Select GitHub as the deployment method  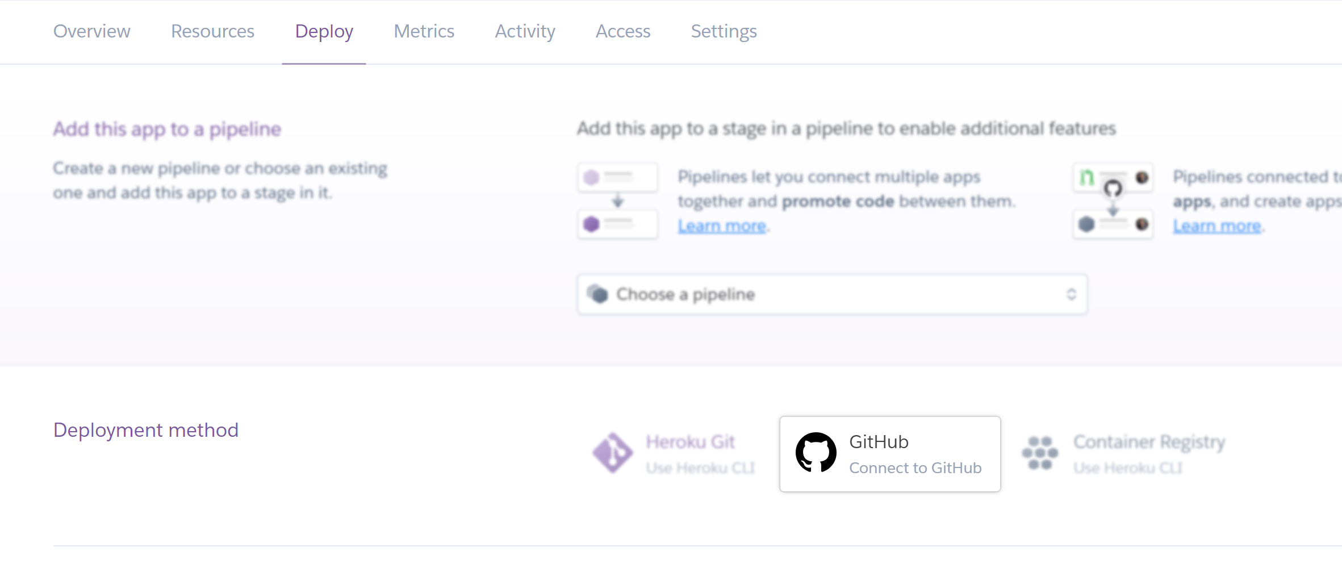[889, 454]
